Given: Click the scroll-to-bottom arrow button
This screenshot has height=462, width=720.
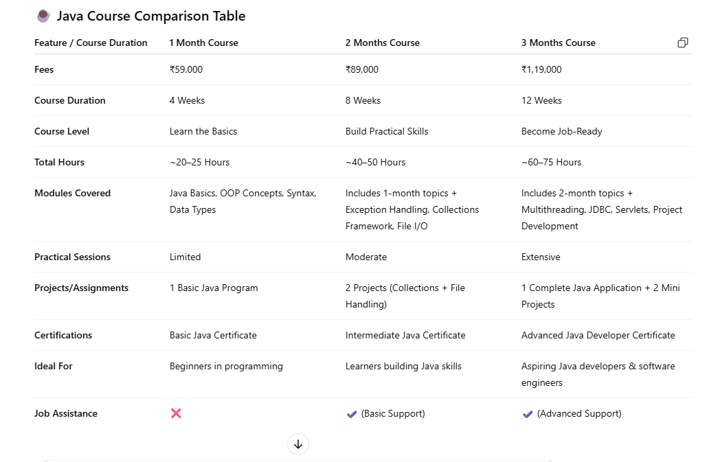Looking at the screenshot, I should coord(298,444).
